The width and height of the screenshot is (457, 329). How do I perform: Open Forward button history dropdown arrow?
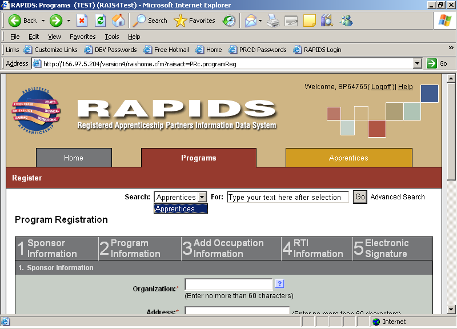click(69, 21)
